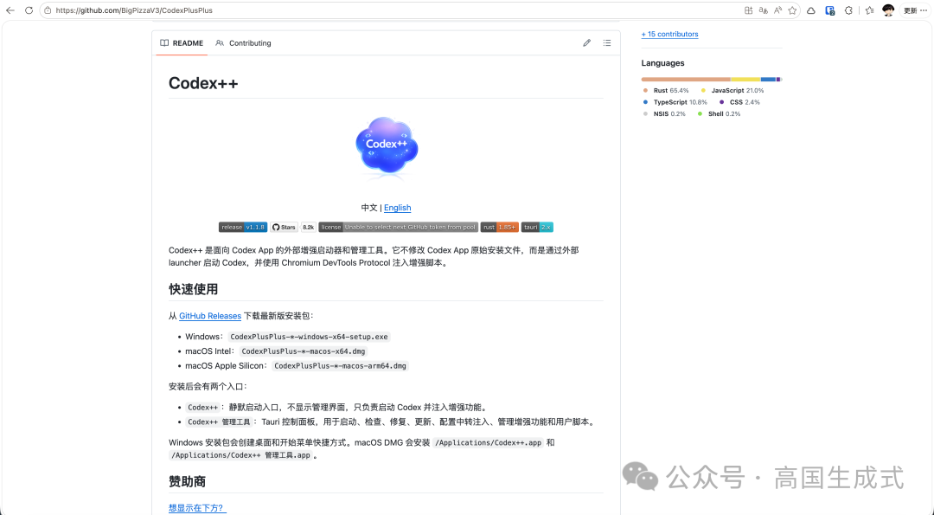The image size is (934, 515).
Task: Click the tauri 2.x badge
Action: (x=537, y=227)
